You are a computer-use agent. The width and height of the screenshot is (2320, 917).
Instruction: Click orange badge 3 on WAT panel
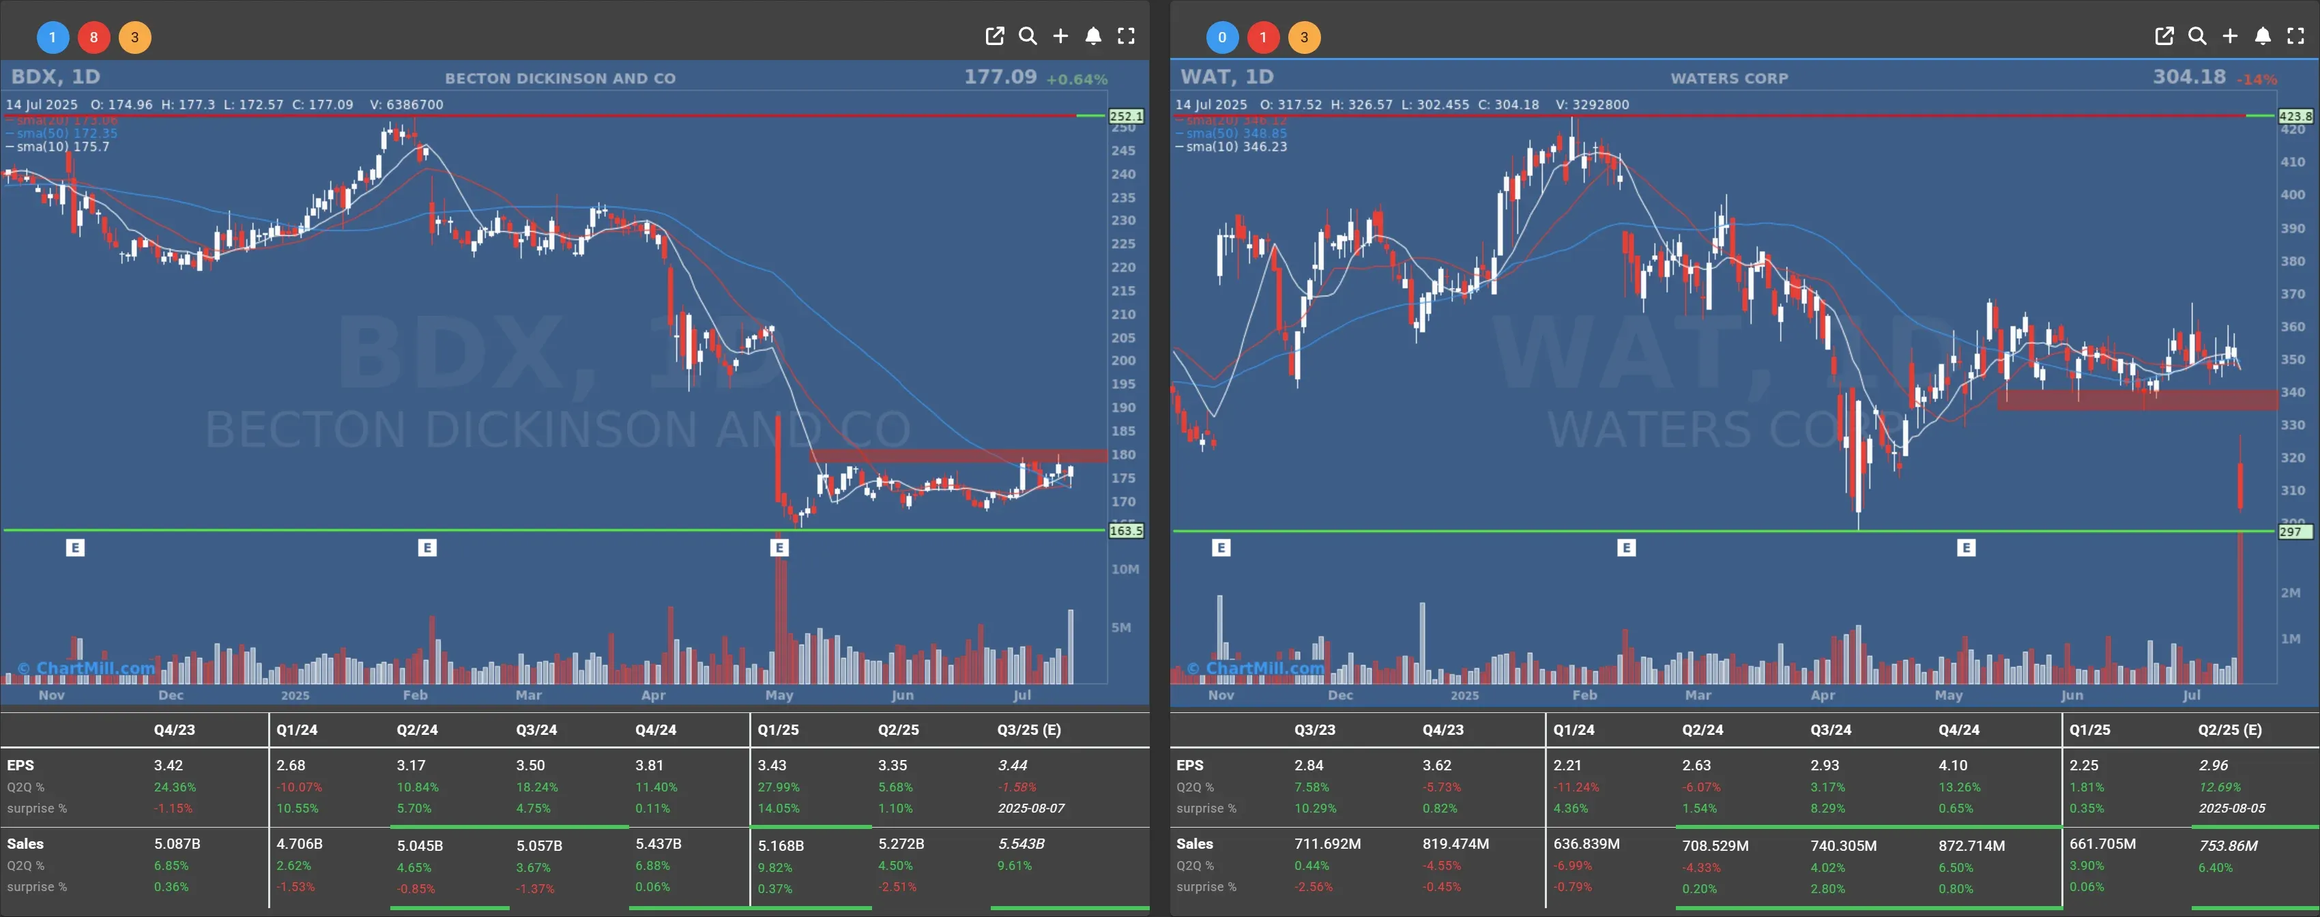1304,37
